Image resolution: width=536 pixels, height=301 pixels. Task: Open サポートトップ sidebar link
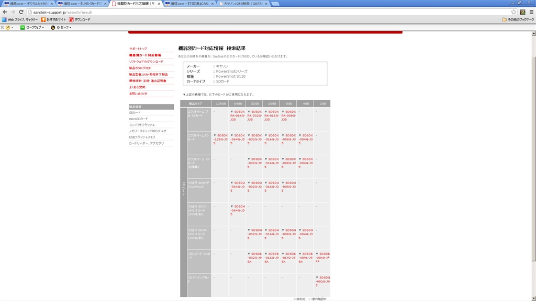[138, 49]
